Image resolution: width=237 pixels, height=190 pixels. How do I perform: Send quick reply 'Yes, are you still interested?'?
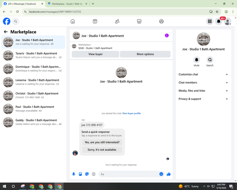102,142
